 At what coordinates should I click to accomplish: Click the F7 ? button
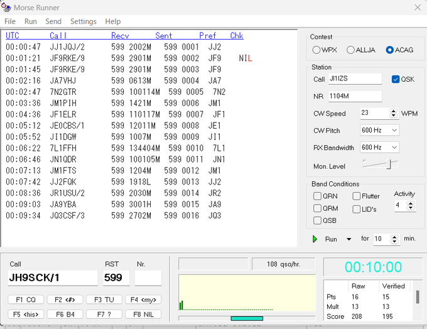coord(104,315)
